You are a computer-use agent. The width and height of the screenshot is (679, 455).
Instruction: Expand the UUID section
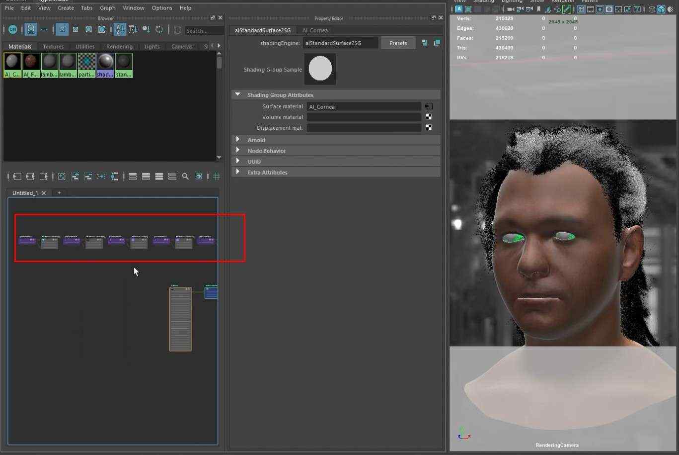237,161
